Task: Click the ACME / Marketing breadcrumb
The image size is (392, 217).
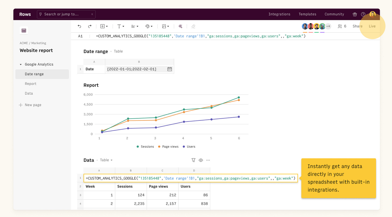Action: pyautogui.click(x=33, y=43)
